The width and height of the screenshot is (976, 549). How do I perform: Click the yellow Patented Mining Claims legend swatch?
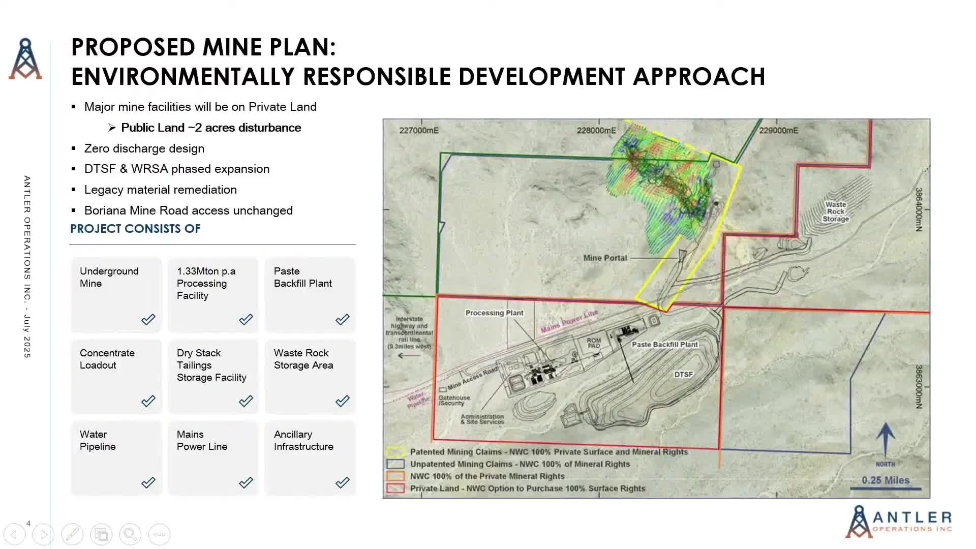point(395,452)
